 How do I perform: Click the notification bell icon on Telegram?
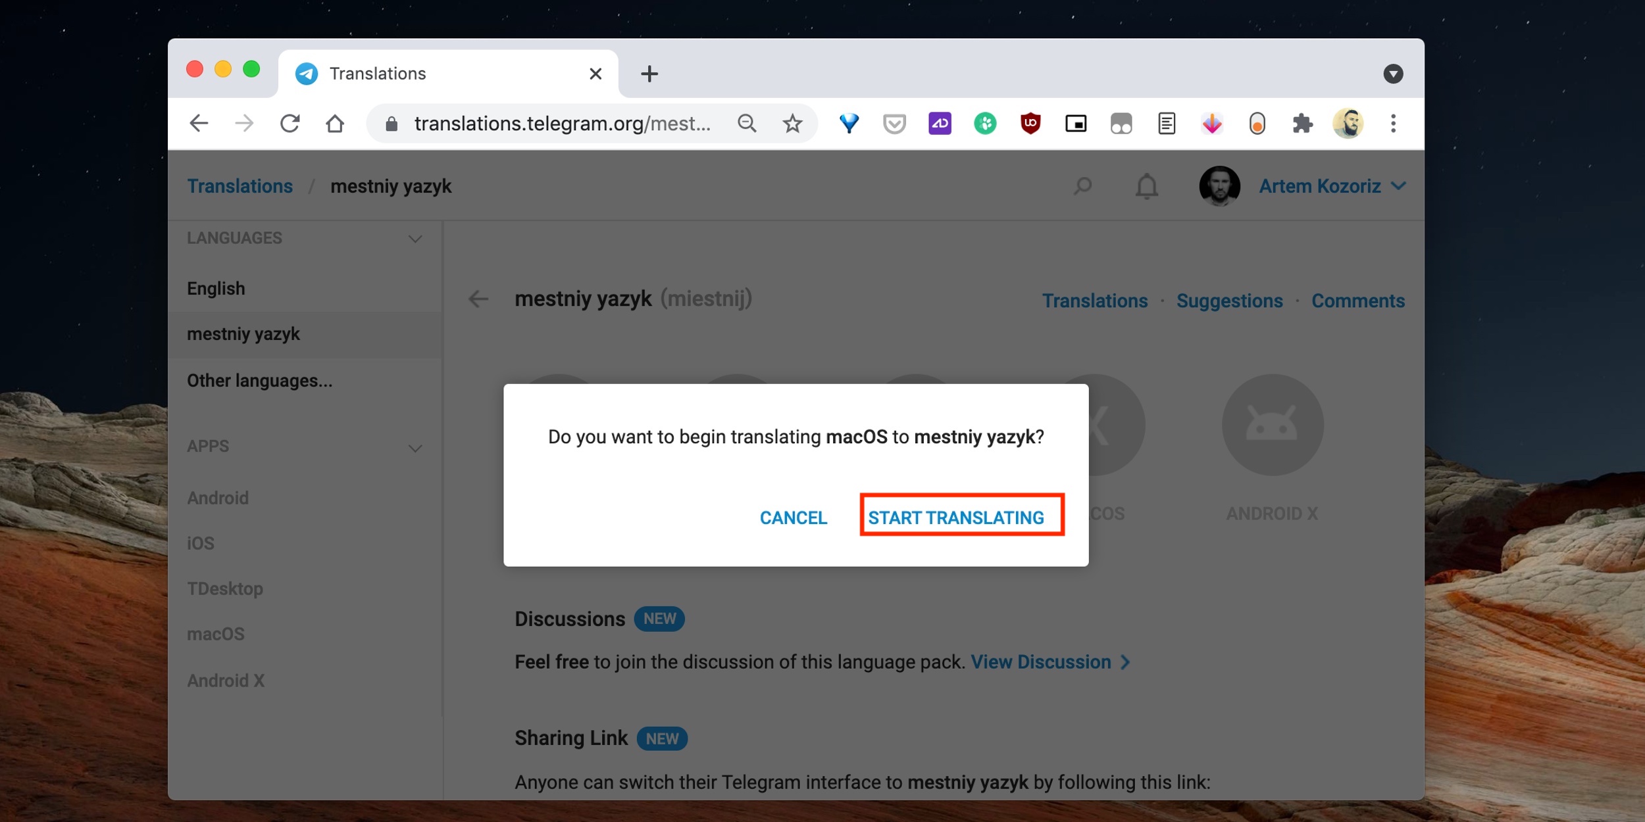pos(1147,185)
